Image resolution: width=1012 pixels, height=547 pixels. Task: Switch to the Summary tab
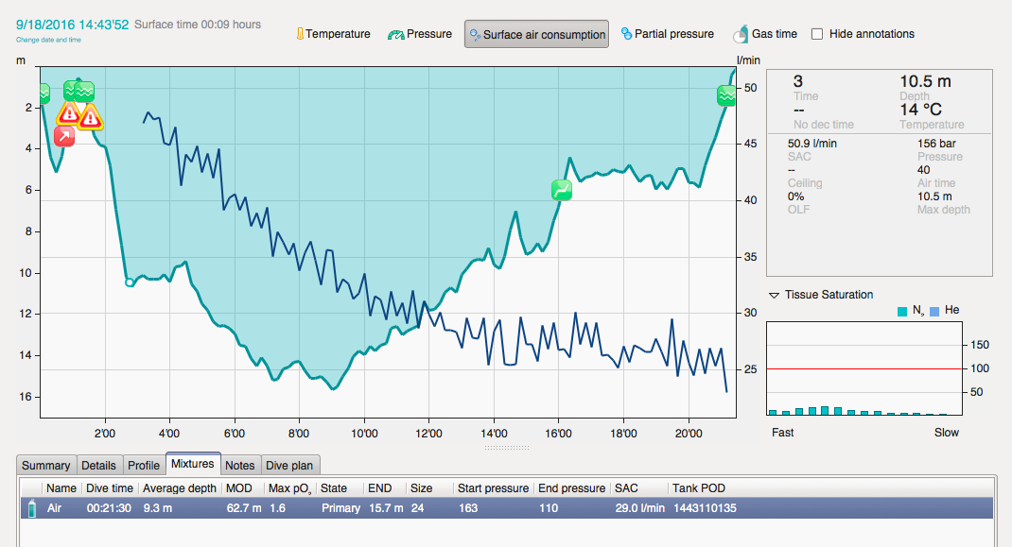pyautogui.click(x=45, y=465)
